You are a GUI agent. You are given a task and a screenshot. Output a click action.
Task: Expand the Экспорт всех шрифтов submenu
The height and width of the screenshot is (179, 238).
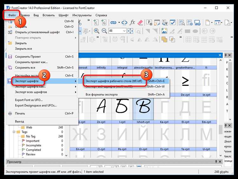point(76,92)
